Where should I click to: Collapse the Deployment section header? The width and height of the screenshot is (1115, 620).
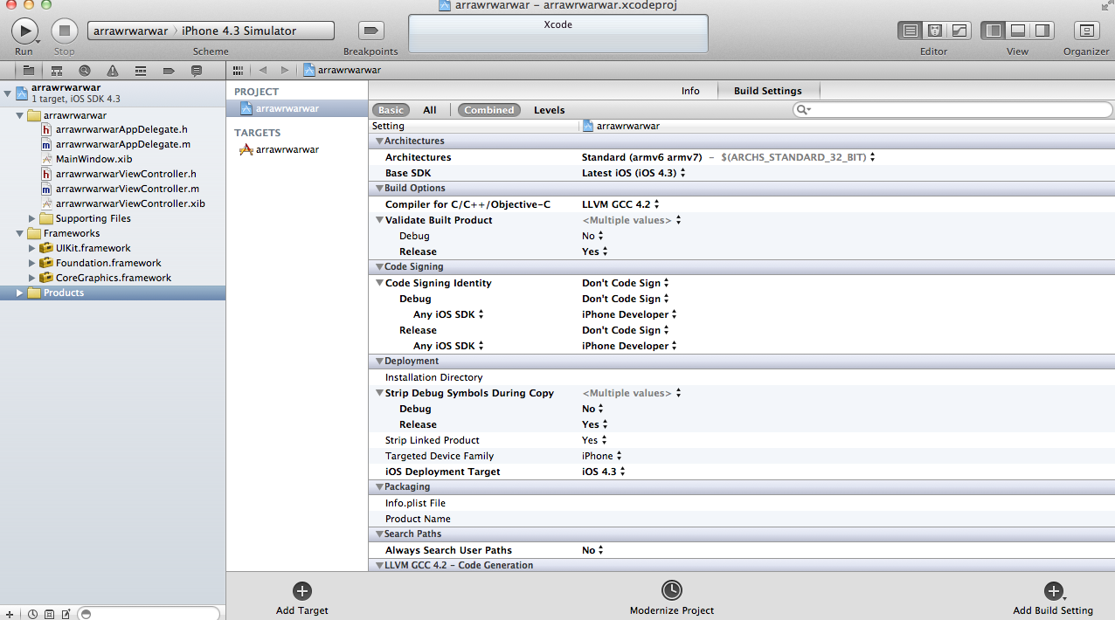coord(379,361)
